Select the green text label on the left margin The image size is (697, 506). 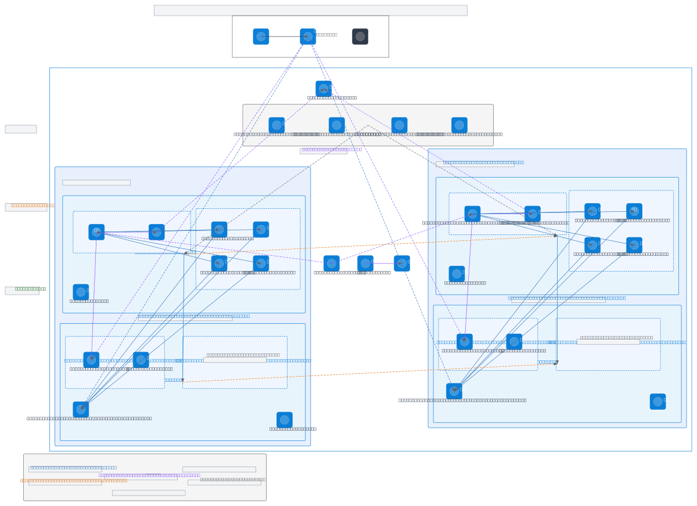point(30,289)
